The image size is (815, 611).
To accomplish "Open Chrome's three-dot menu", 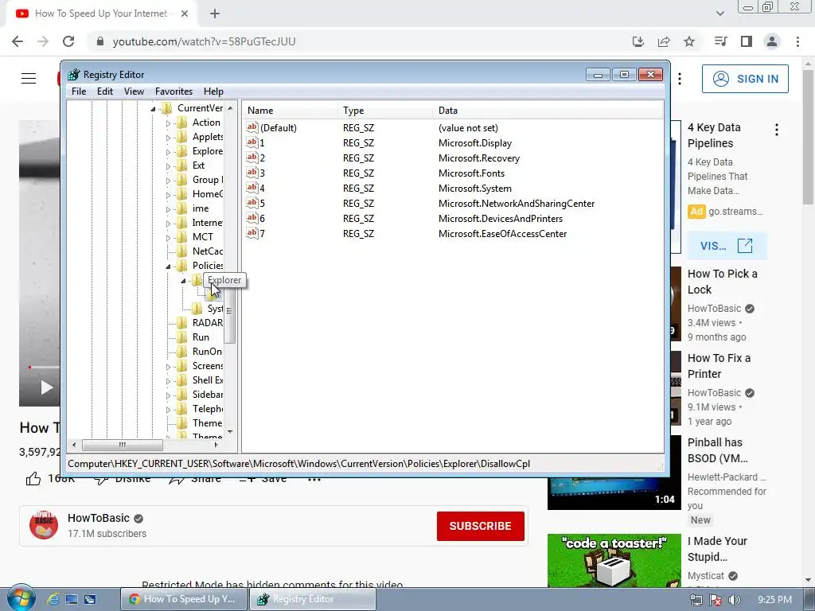I will [x=797, y=41].
